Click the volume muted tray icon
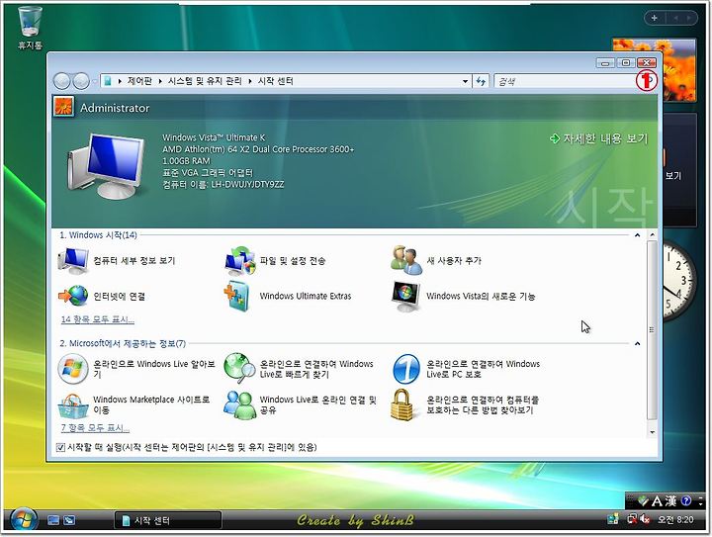Image resolution: width=712 pixels, height=537 pixels. click(645, 519)
